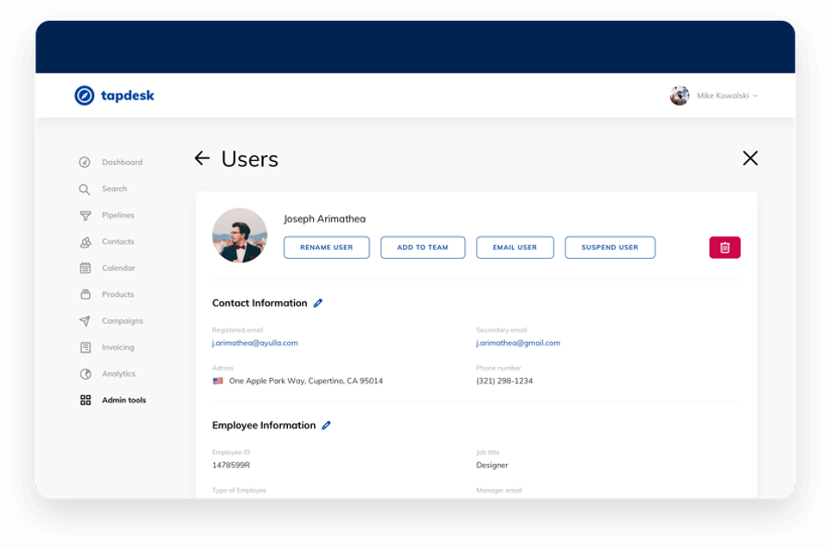Select Calendar in the sidebar
Viewport: 830px width, 547px height.
point(118,268)
